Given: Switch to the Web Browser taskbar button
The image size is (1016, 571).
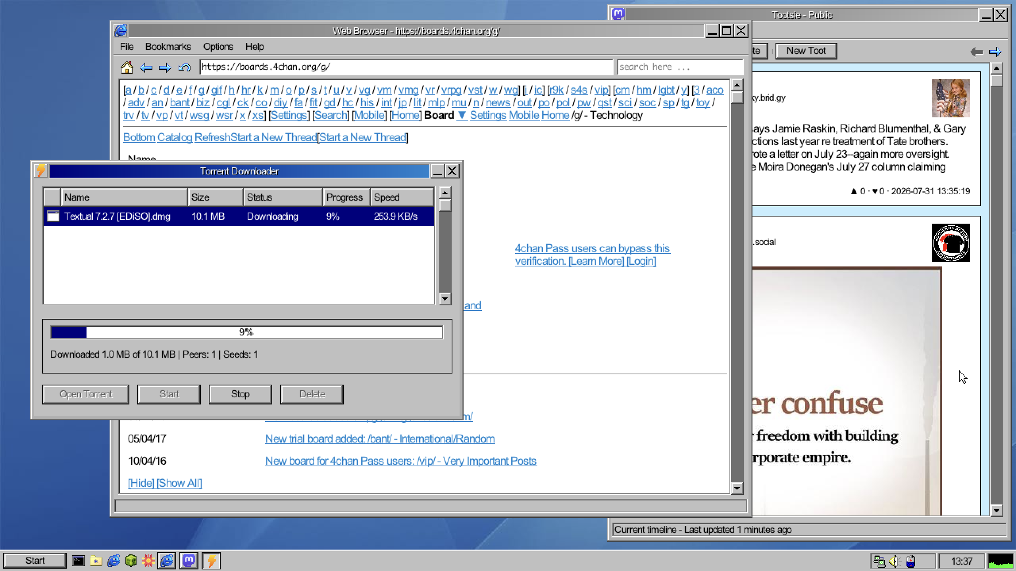Looking at the screenshot, I should (167, 561).
